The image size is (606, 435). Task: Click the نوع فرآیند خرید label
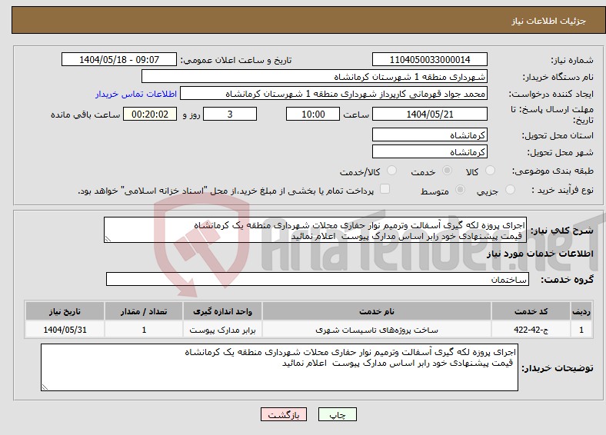click(x=562, y=190)
